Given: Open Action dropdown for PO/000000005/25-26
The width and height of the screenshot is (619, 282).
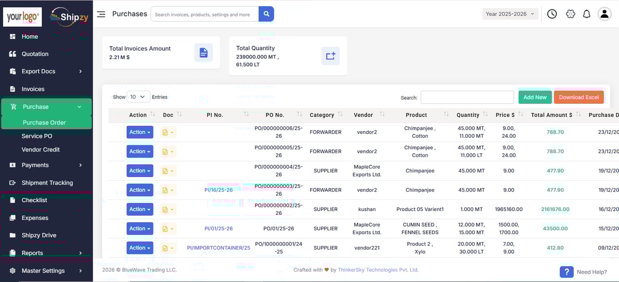Looking at the screenshot, I should 140,152.
